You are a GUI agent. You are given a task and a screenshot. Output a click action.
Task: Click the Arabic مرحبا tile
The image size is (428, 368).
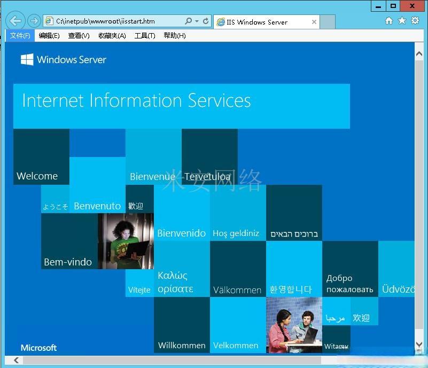click(x=336, y=311)
